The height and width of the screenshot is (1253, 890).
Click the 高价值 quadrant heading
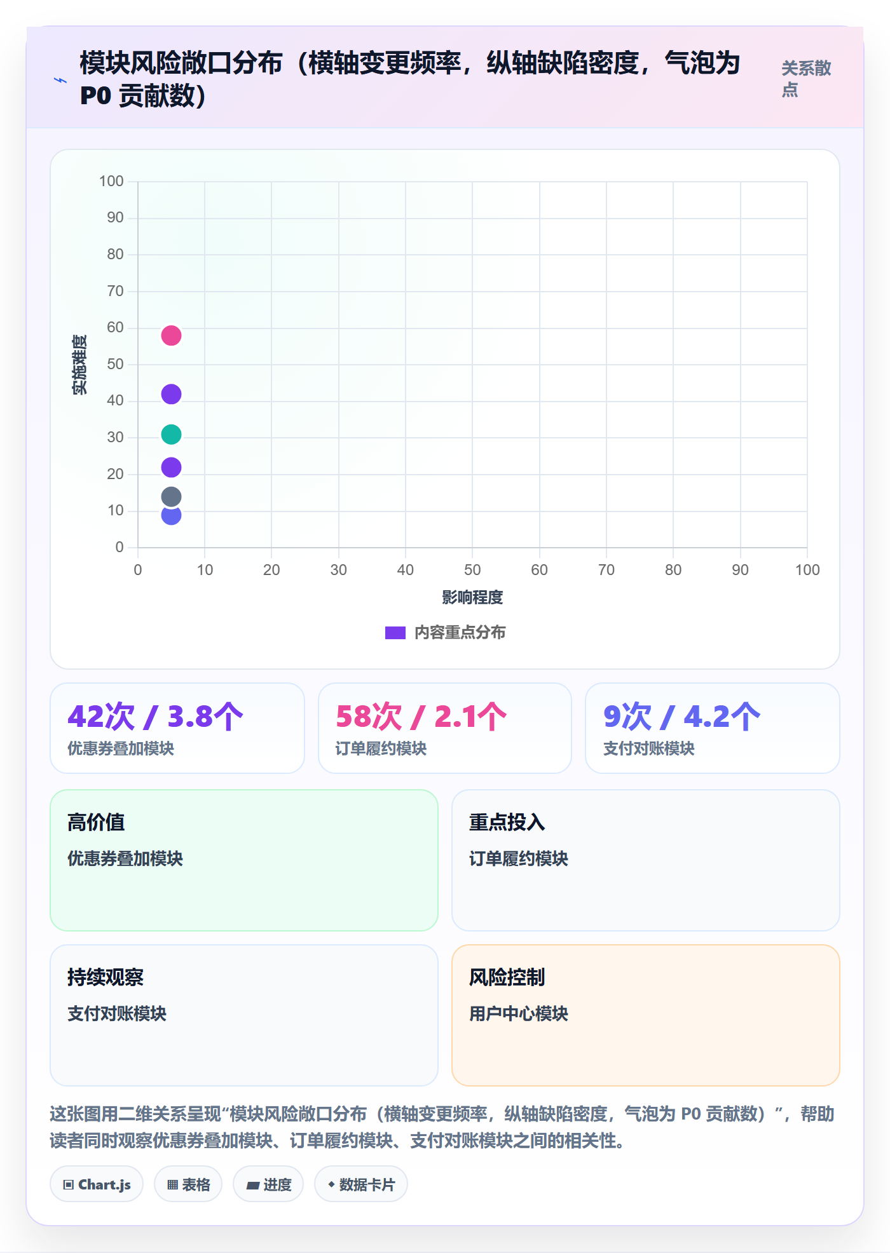pyautogui.click(x=96, y=822)
